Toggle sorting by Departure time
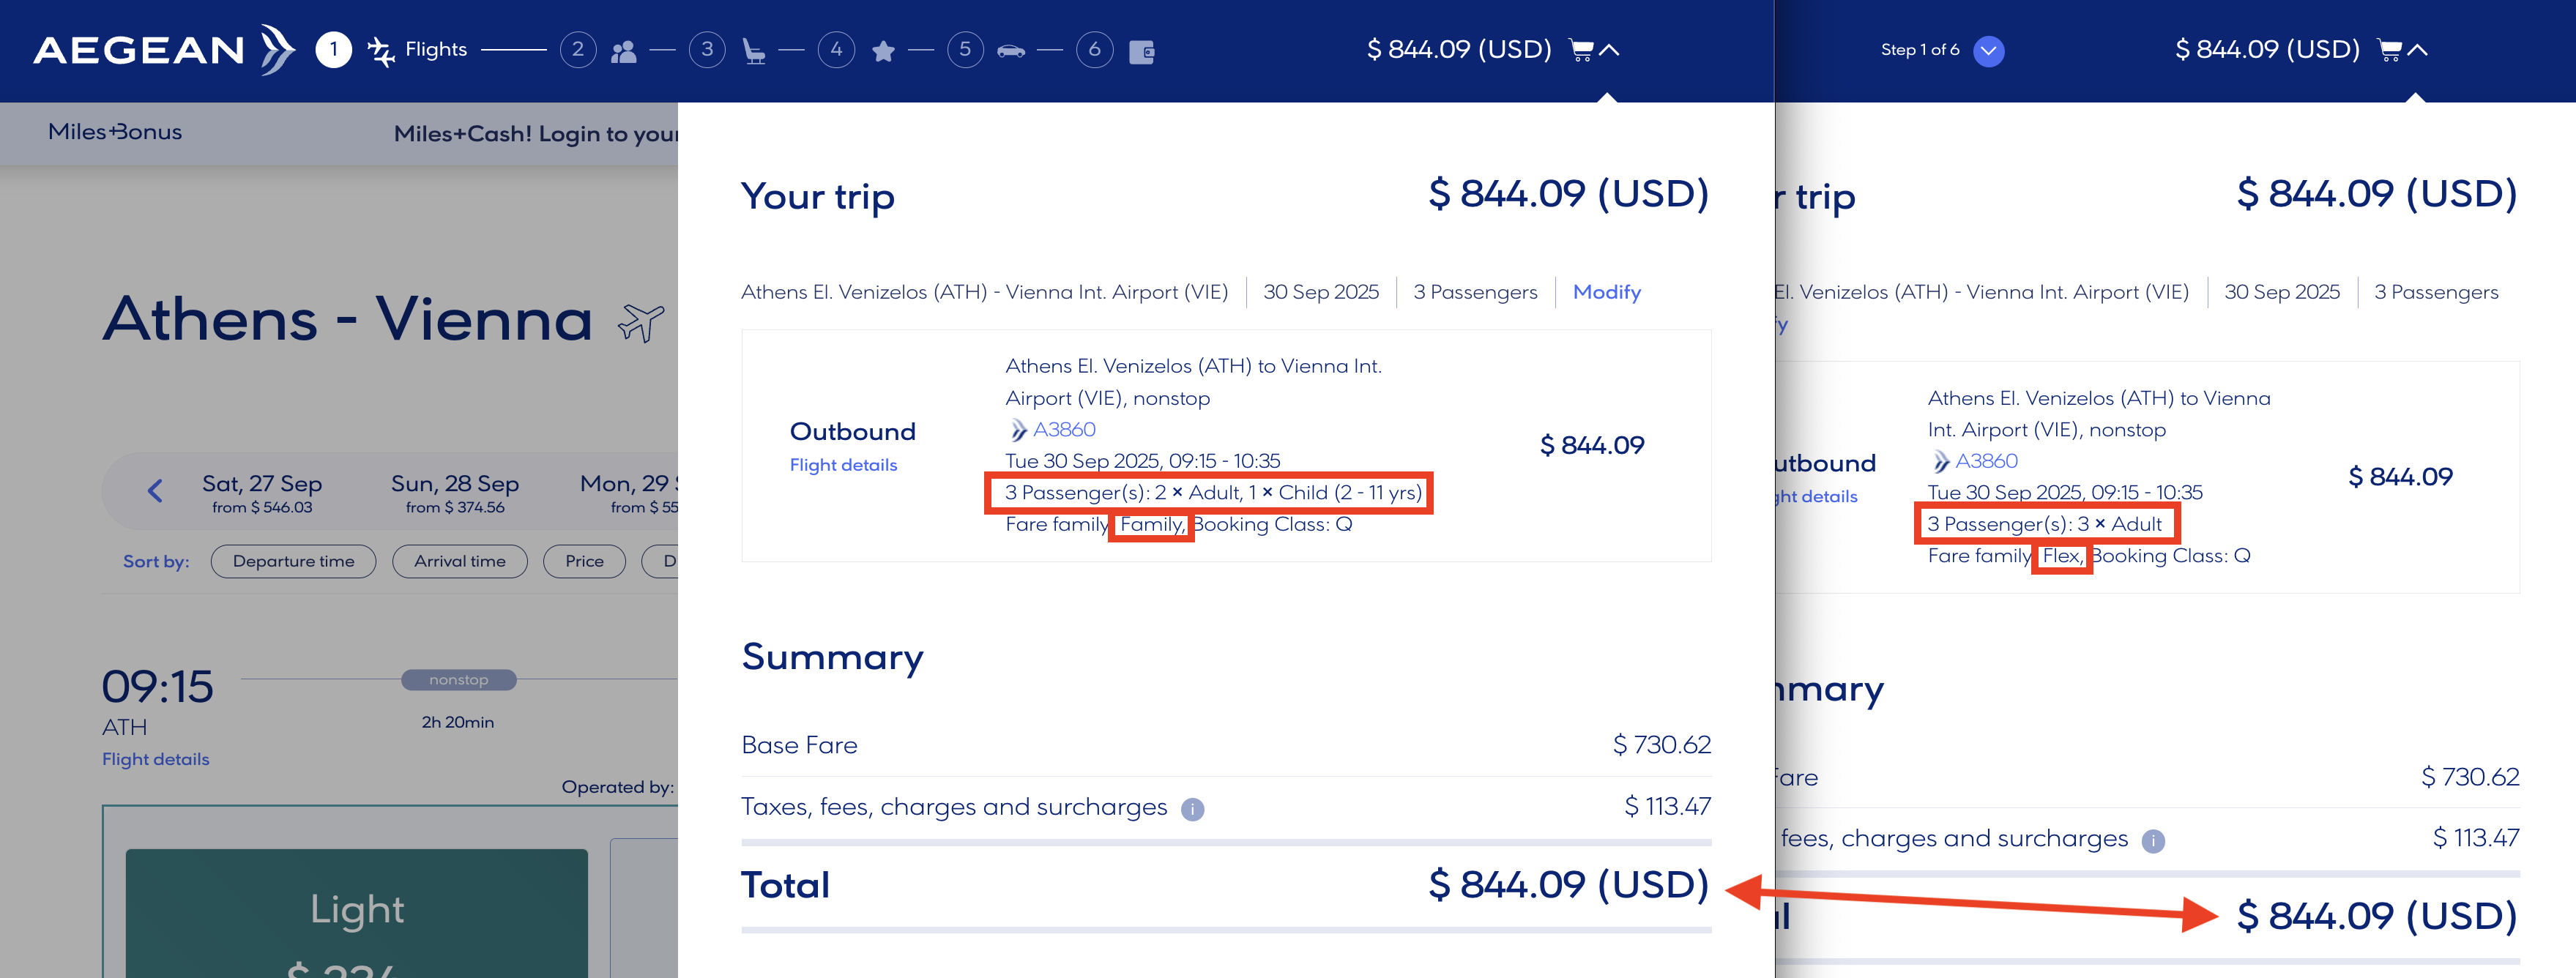The width and height of the screenshot is (2576, 978). pos(292,561)
